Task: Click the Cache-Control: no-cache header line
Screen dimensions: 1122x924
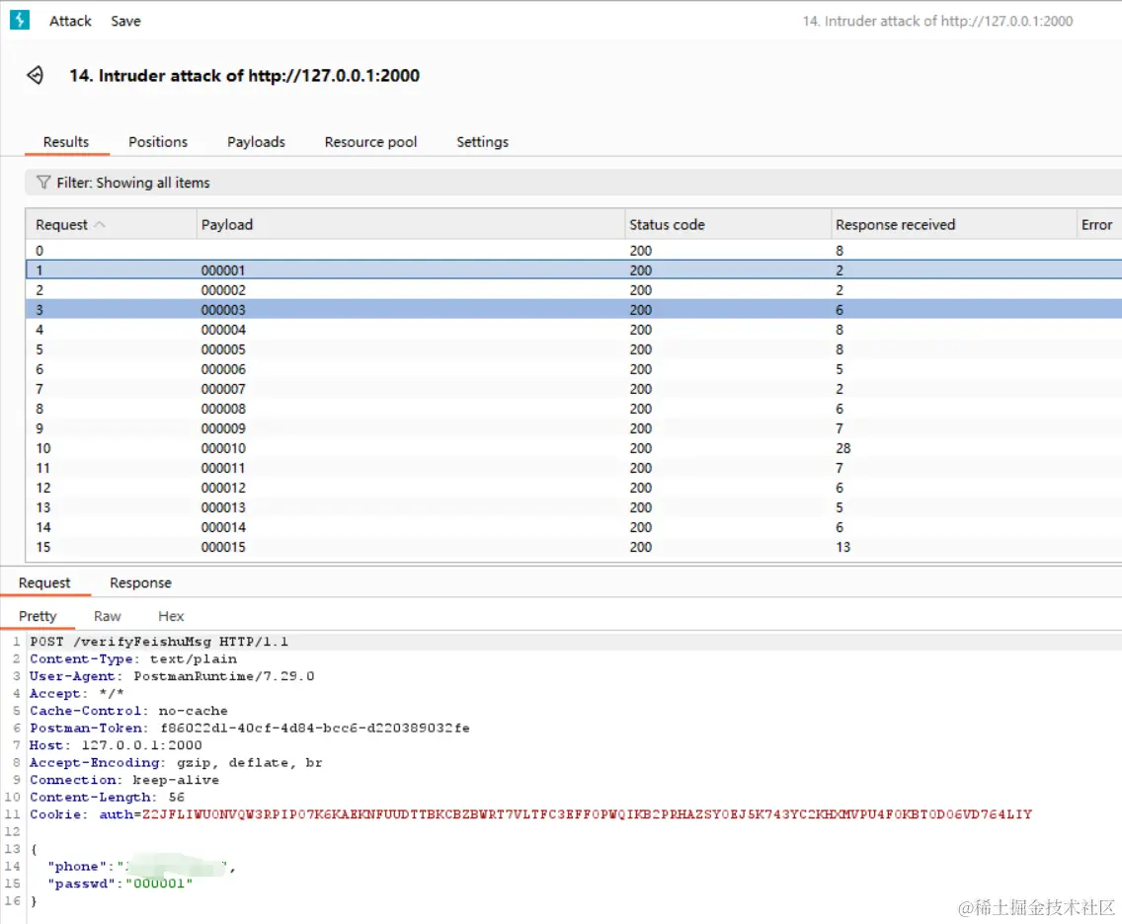Action: 128,711
